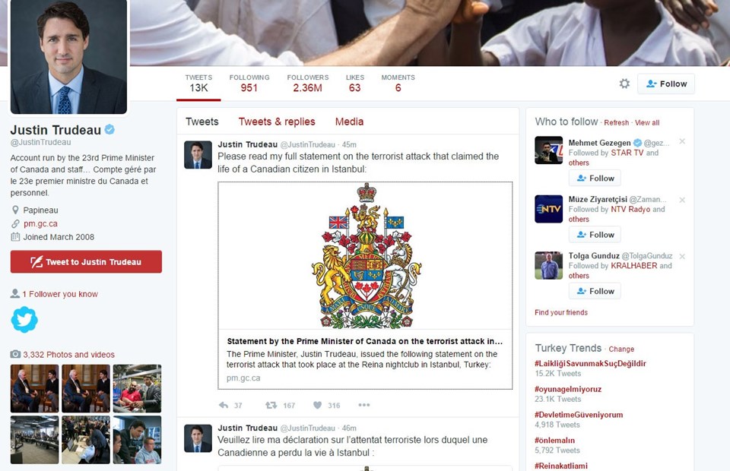Retweet the Istanbul terrorist attack statement

271,405
